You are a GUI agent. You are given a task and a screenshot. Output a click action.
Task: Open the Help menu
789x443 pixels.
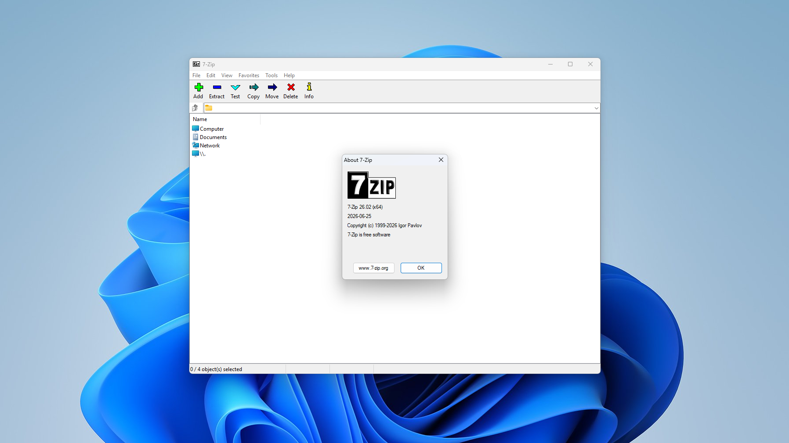[289, 75]
